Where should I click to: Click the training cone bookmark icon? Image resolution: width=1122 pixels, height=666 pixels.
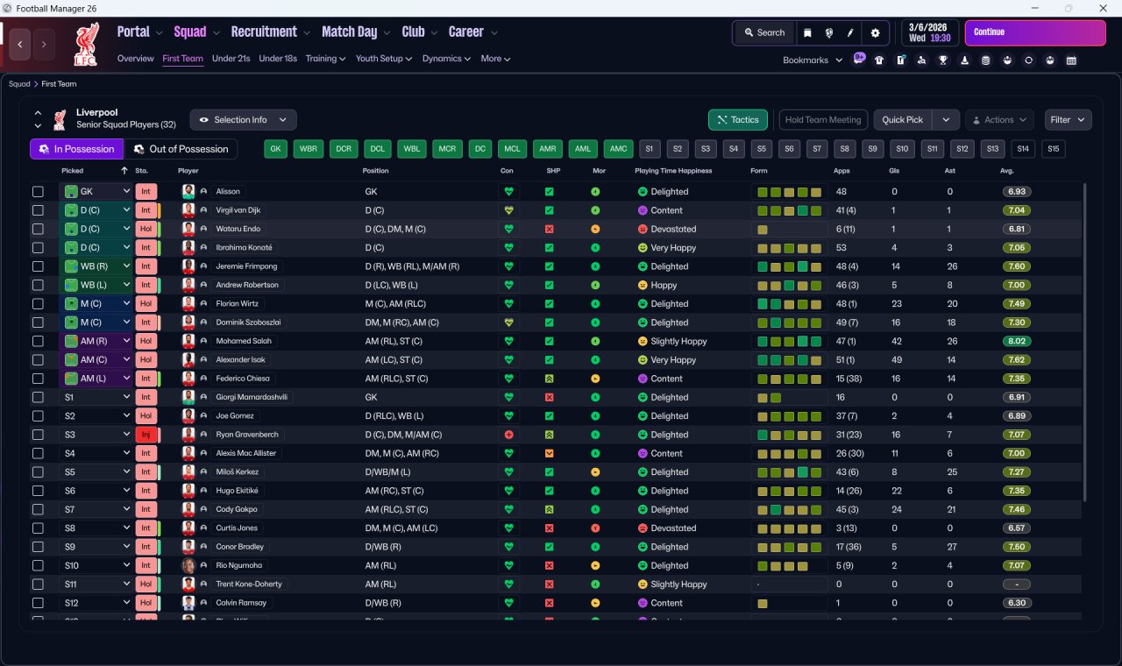coord(964,60)
